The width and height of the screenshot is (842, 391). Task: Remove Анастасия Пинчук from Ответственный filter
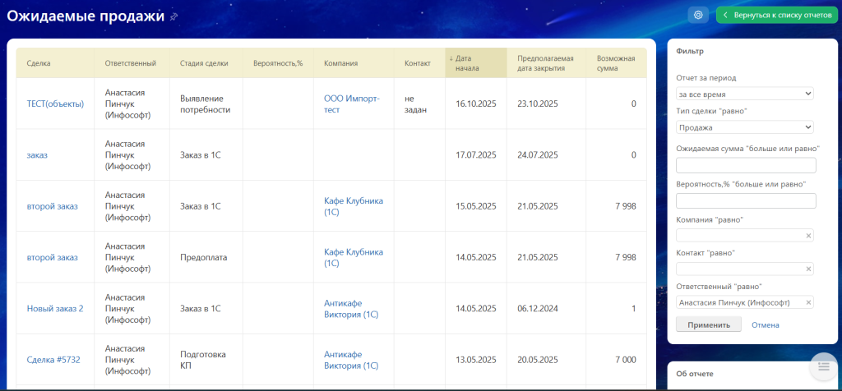(808, 302)
